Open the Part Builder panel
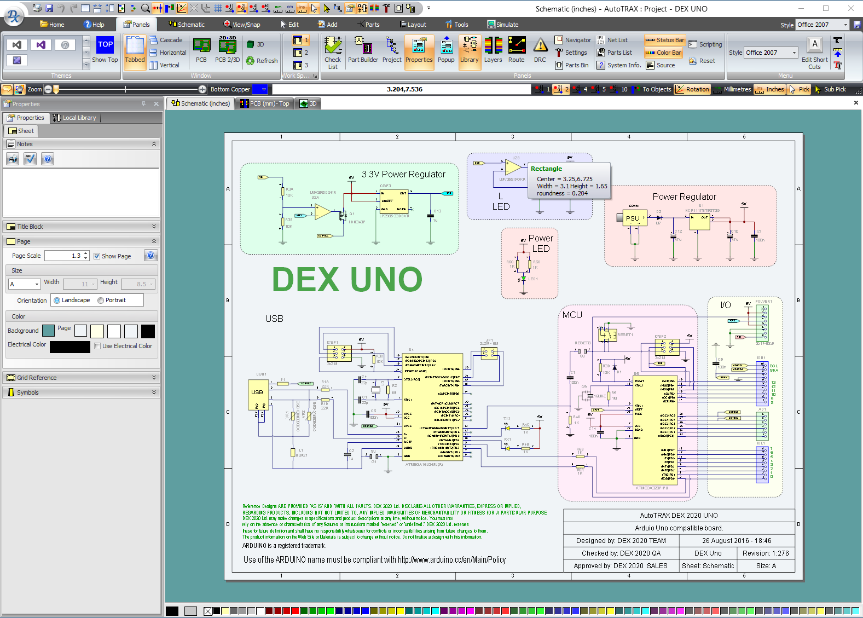This screenshot has width=863, height=618. click(363, 53)
